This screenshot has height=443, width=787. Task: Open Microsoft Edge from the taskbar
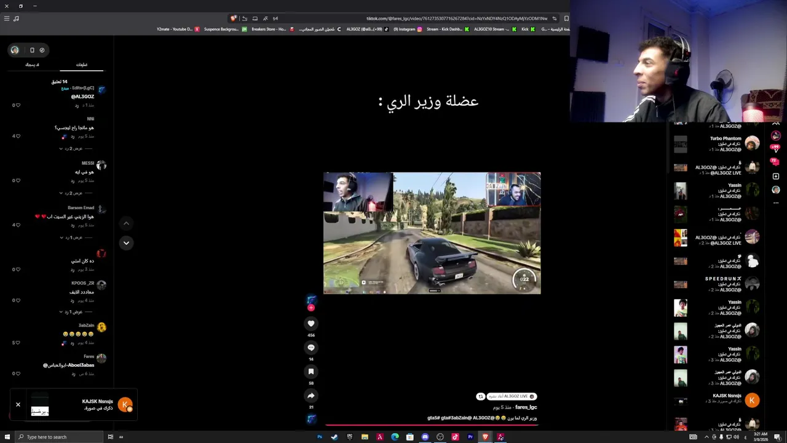(x=395, y=437)
